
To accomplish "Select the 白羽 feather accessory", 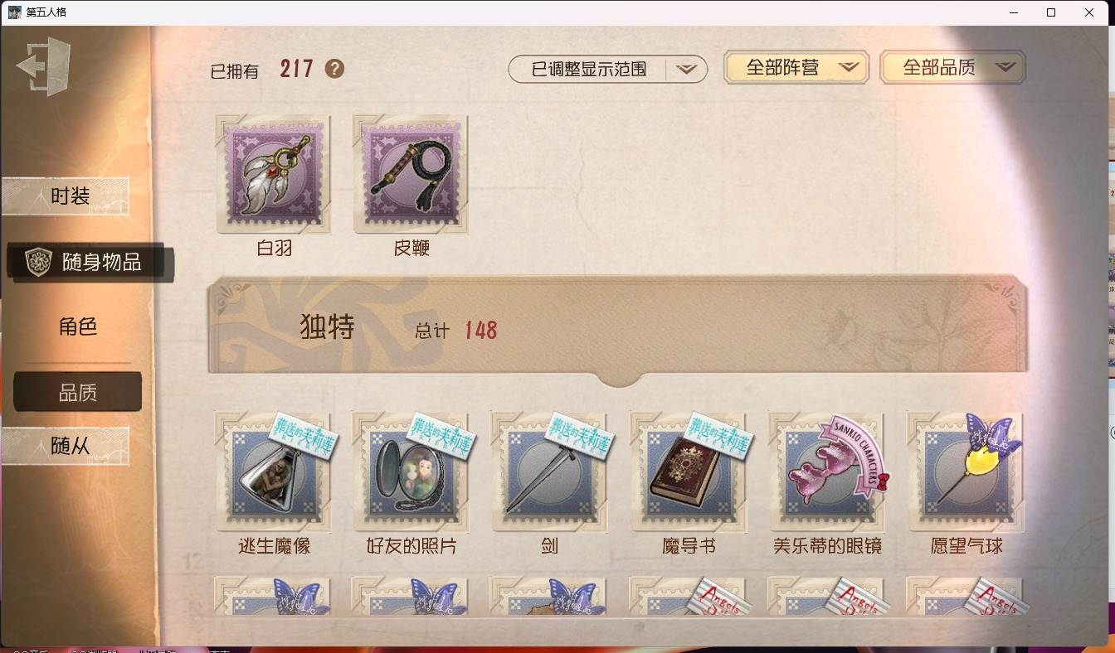I will click(x=274, y=174).
